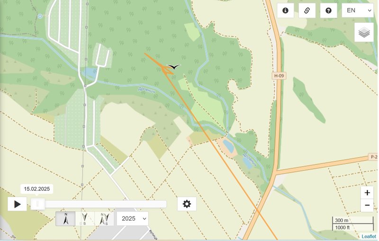Click the 15.02.2025 date tooltip
Screen dimensions: 379x241
point(37,189)
